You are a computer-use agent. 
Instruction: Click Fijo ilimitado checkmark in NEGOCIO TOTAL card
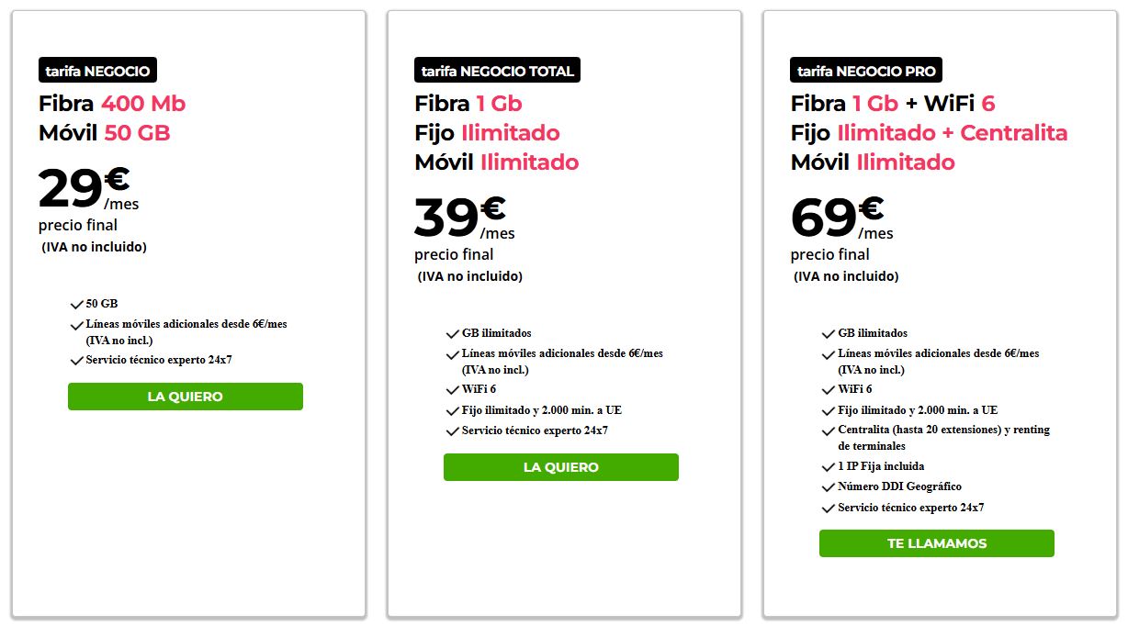pyautogui.click(x=453, y=411)
